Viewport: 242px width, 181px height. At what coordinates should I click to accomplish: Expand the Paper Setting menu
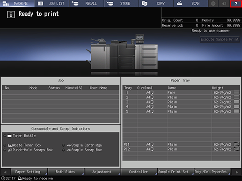[x=29, y=172]
